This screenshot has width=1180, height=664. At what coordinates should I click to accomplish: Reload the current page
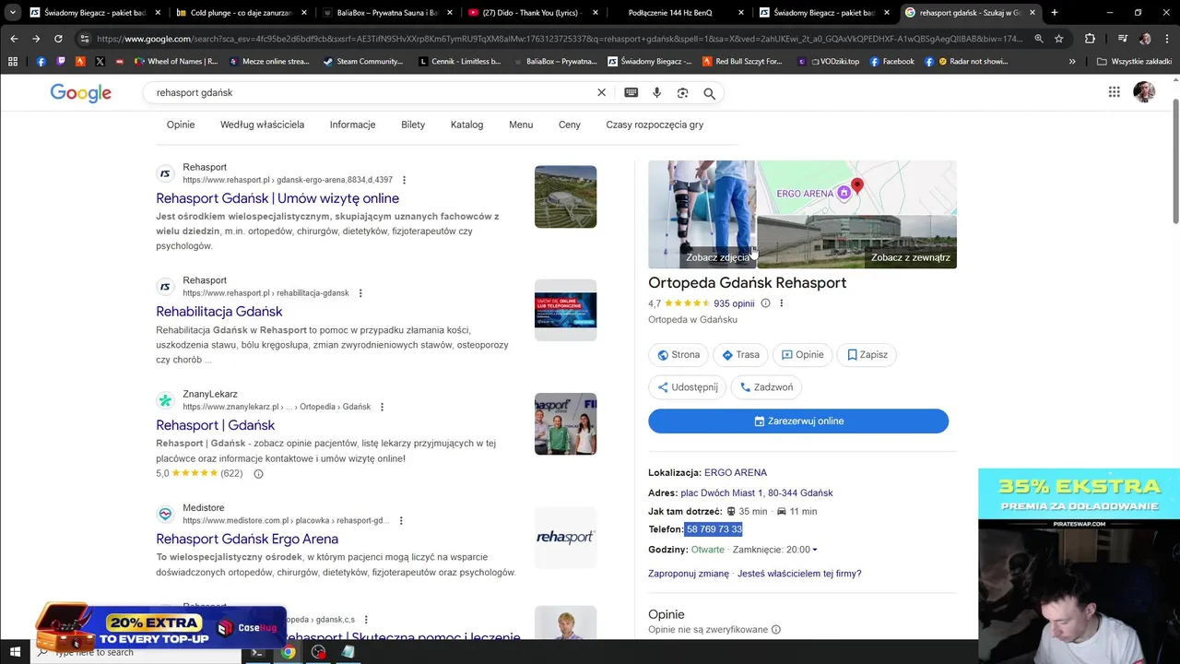[x=58, y=39]
